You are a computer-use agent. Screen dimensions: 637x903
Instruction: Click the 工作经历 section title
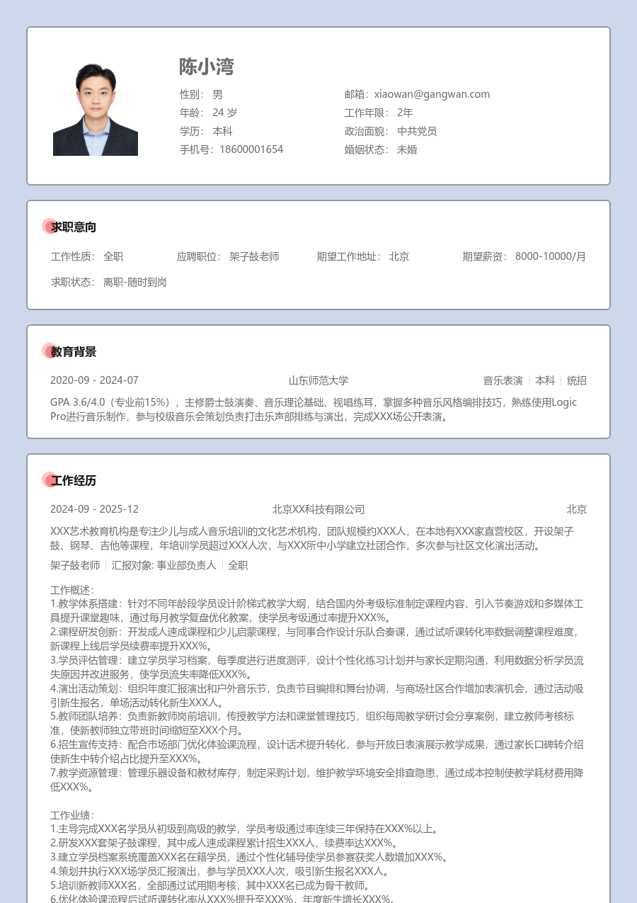74,481
